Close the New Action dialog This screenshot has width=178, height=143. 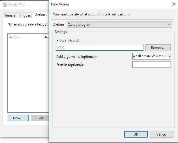(x=173, y=4)
